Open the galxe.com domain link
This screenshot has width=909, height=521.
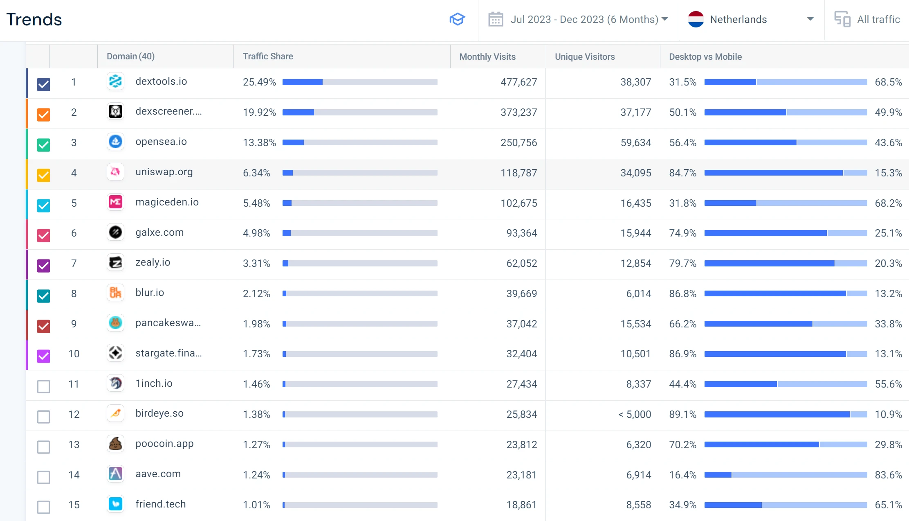159,232
